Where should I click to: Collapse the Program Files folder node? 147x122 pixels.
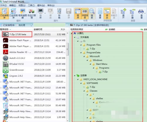tap(81, 45)
